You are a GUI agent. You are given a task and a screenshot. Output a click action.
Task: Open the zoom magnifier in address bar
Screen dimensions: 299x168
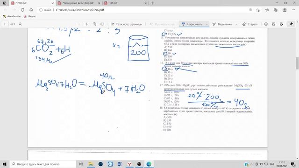[x=250, y=10]
